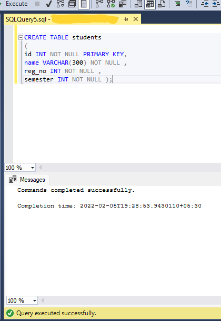Run the query with Execute
Screen dimensions: 221x321
tap(14, 4)
